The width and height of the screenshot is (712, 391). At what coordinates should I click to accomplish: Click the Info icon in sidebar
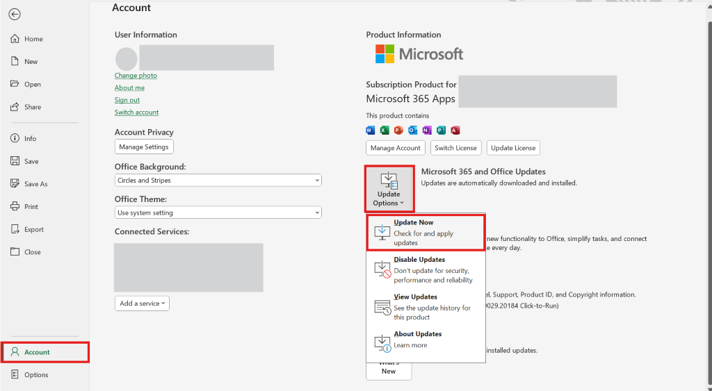pyautogui.click(x=15, y=138)
